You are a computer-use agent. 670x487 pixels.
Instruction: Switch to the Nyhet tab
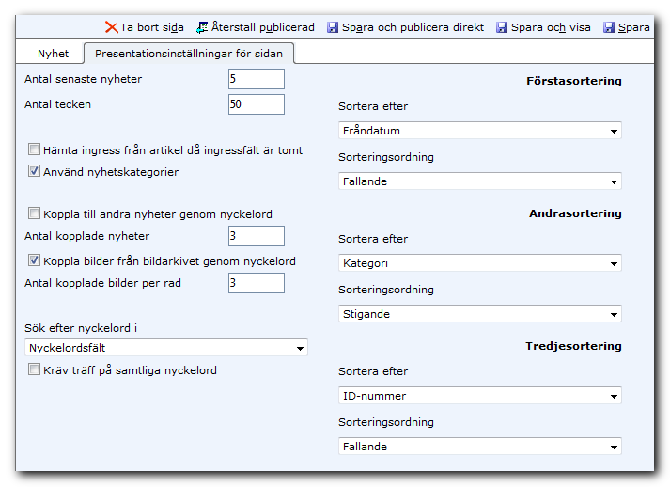53,54
